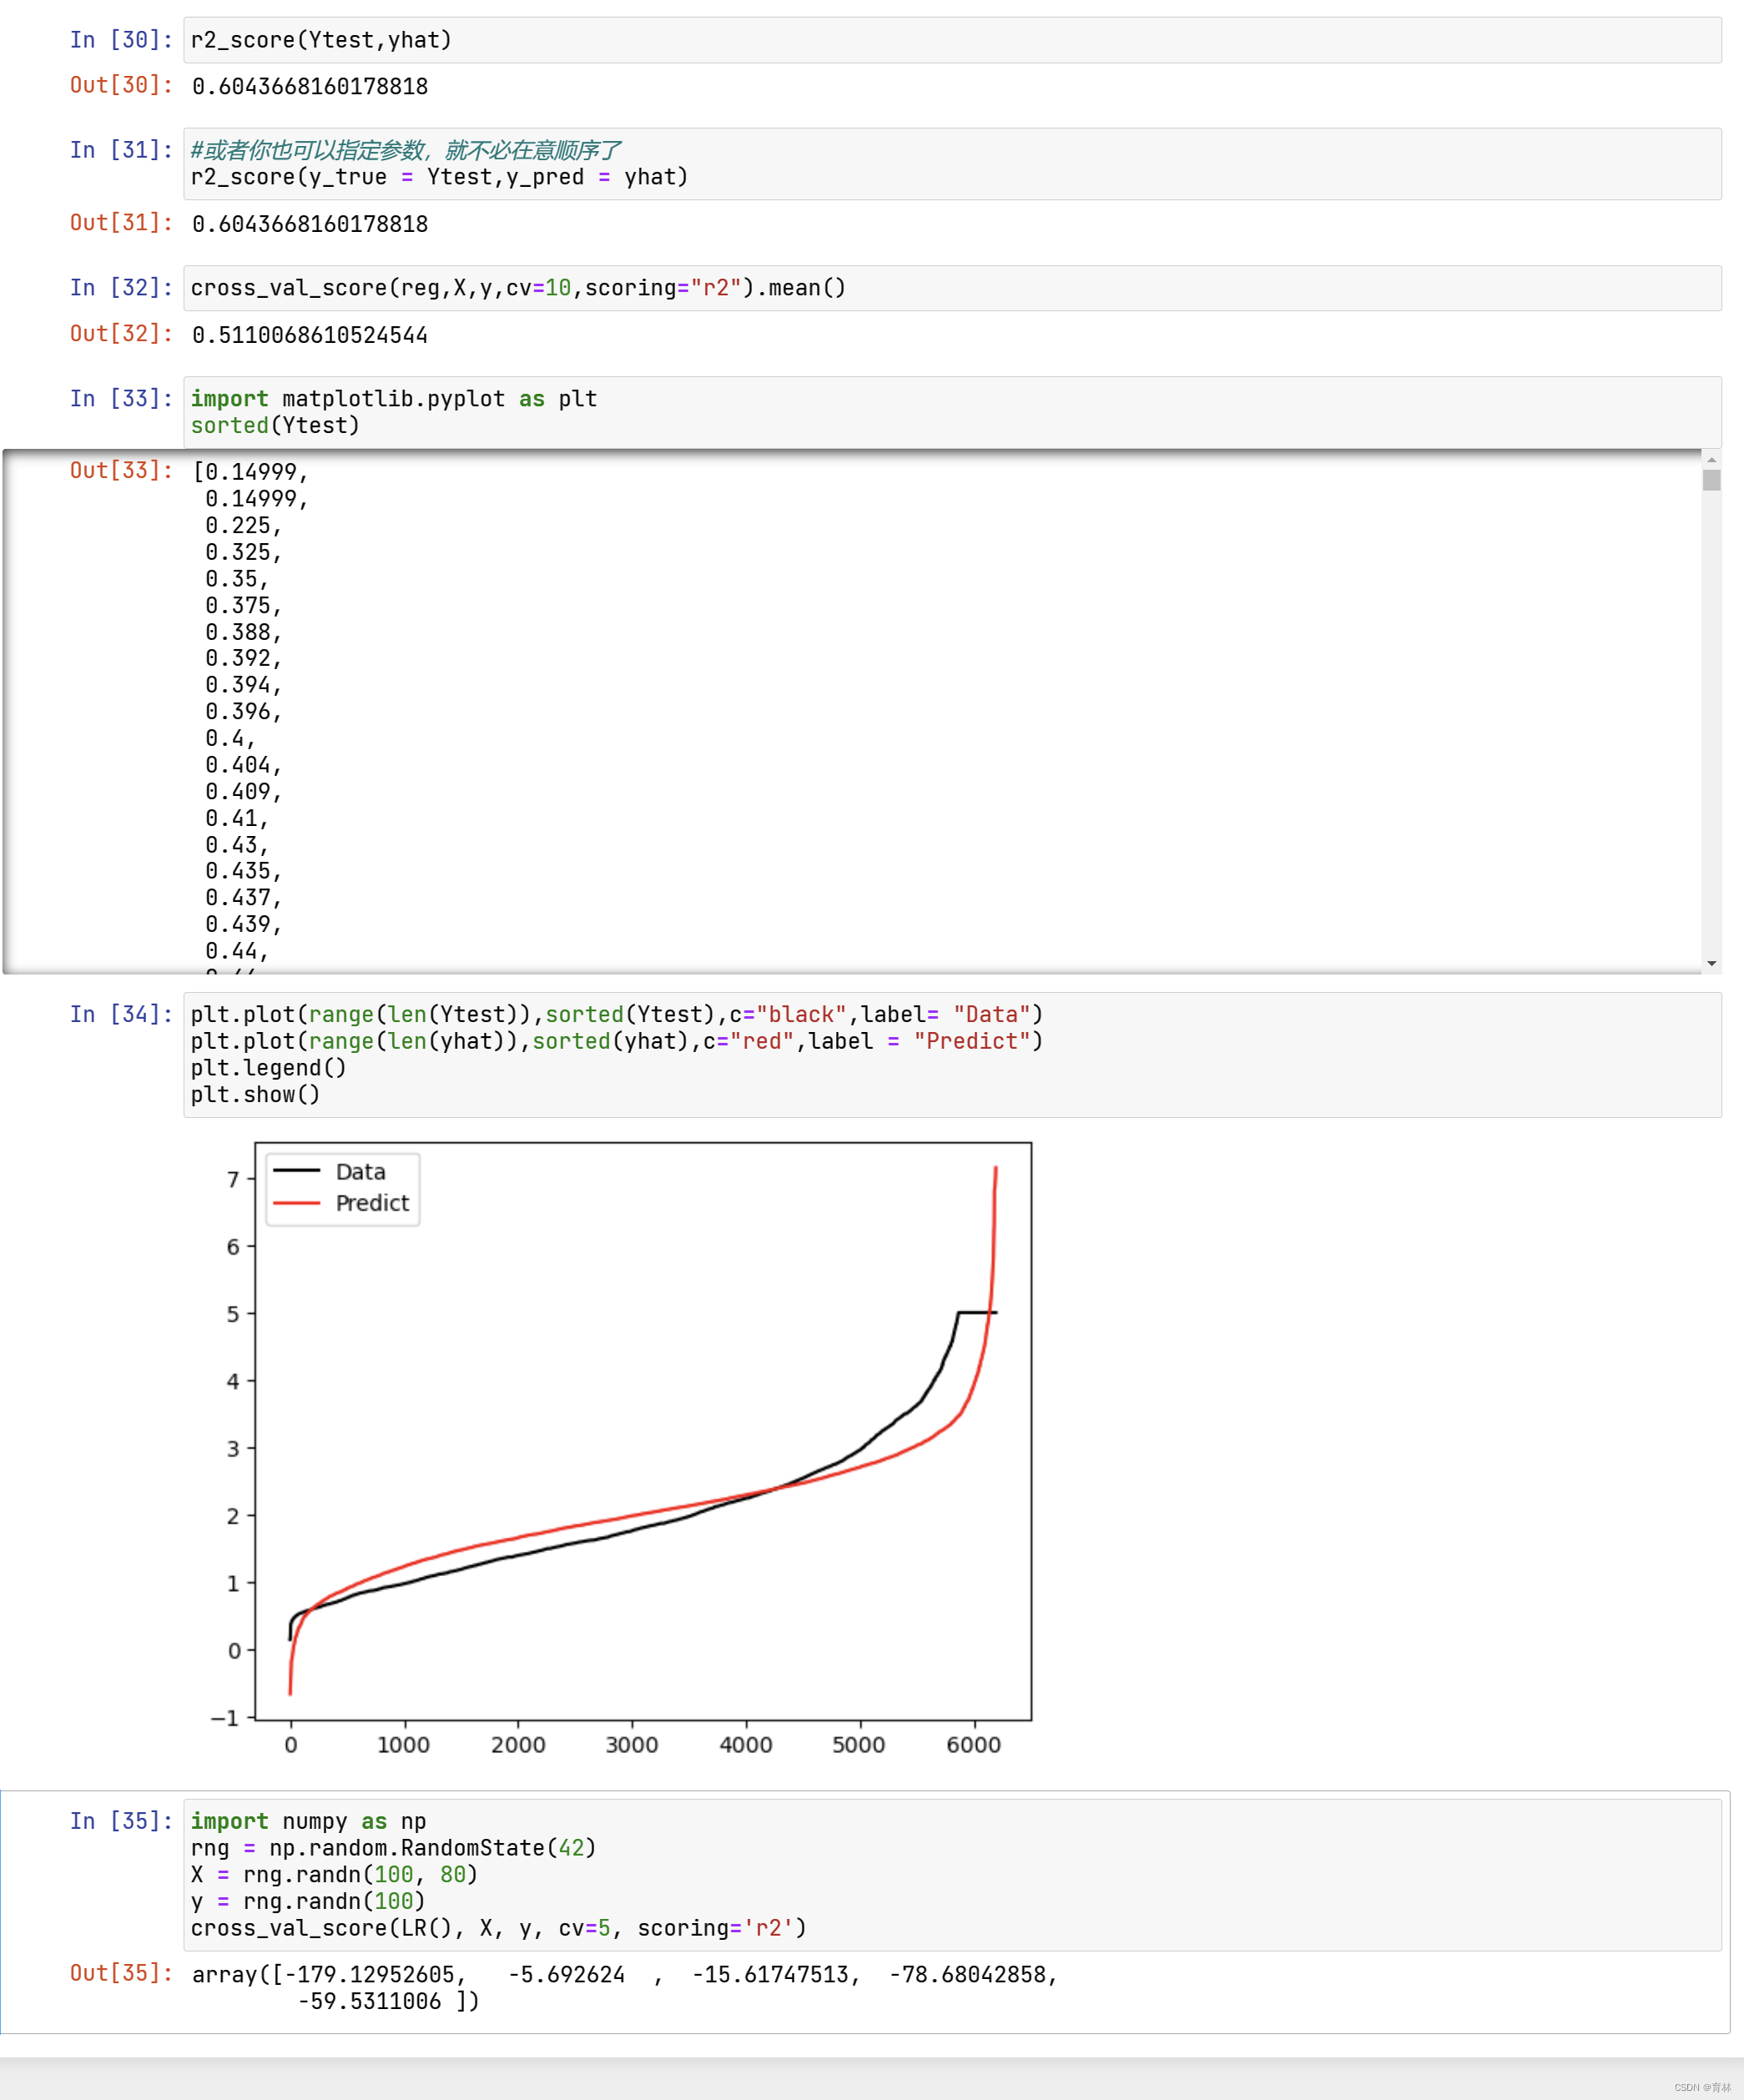
Task: Click the In [33] matplotlib import cell
Action: tap(952, 412)
